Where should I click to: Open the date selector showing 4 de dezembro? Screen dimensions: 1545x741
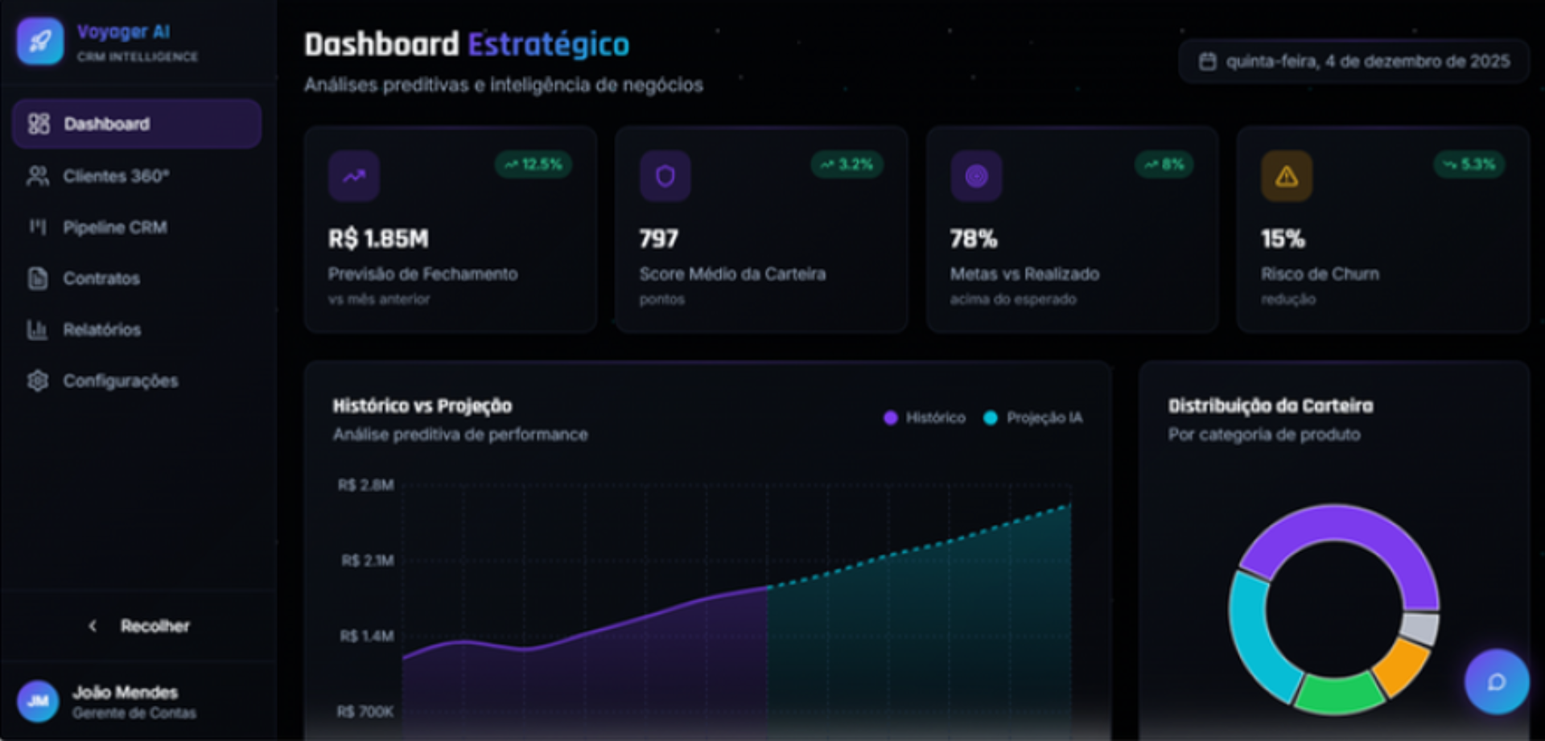(1353, 61)
